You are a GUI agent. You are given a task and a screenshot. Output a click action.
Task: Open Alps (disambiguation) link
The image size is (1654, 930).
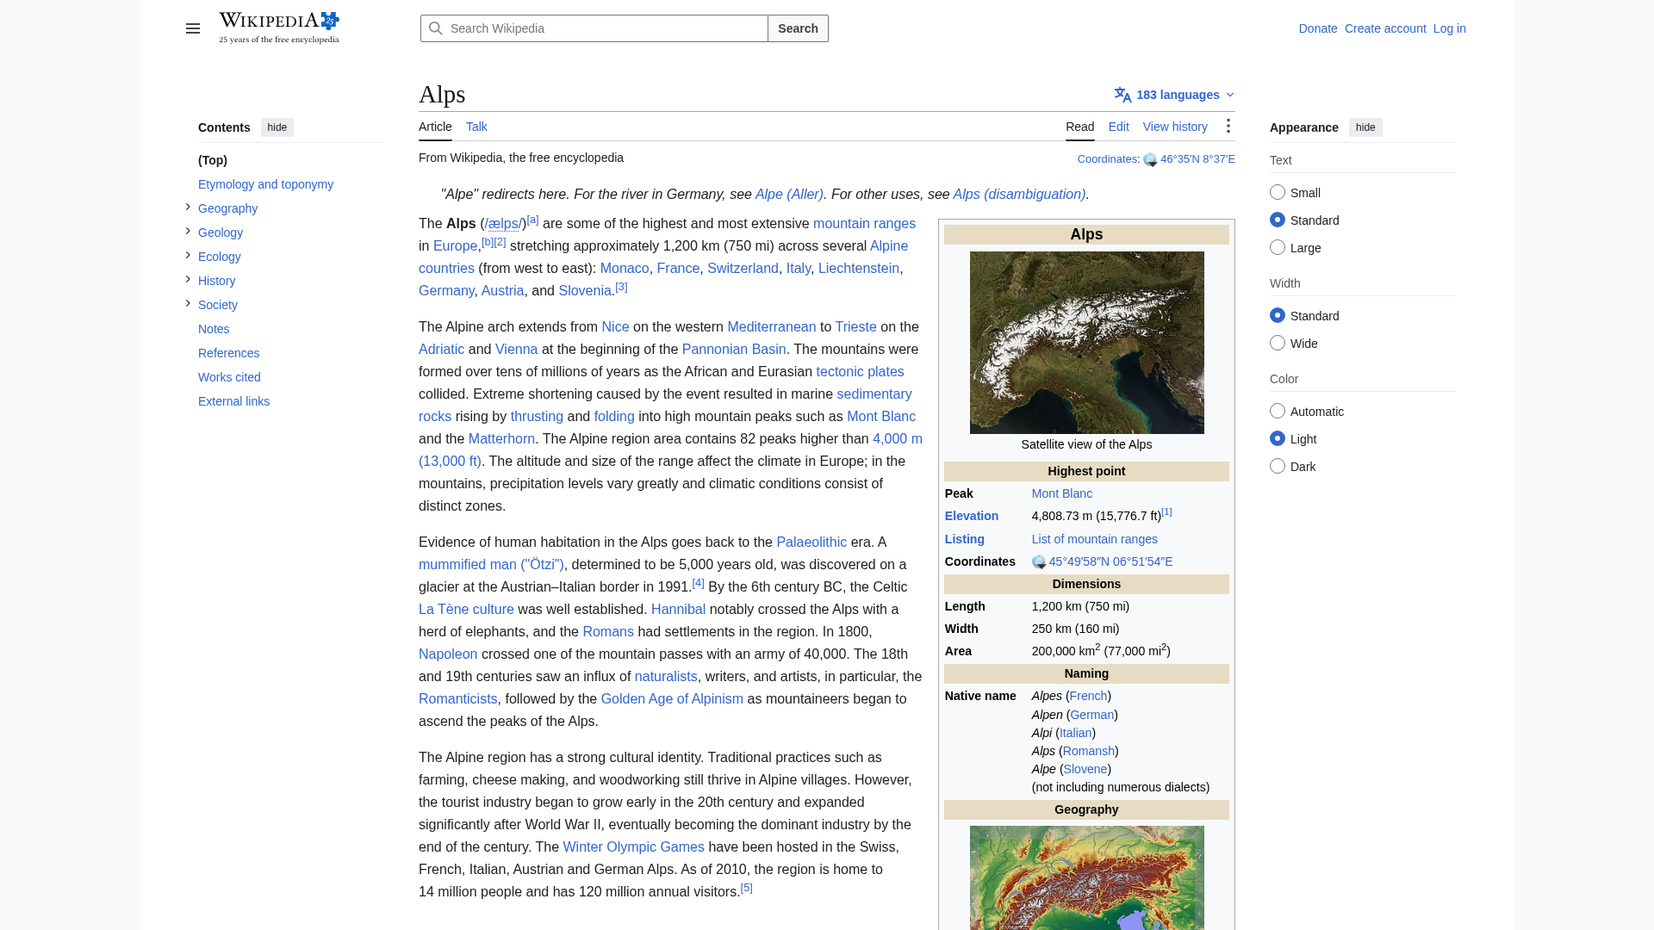[x=1019, y=195]
